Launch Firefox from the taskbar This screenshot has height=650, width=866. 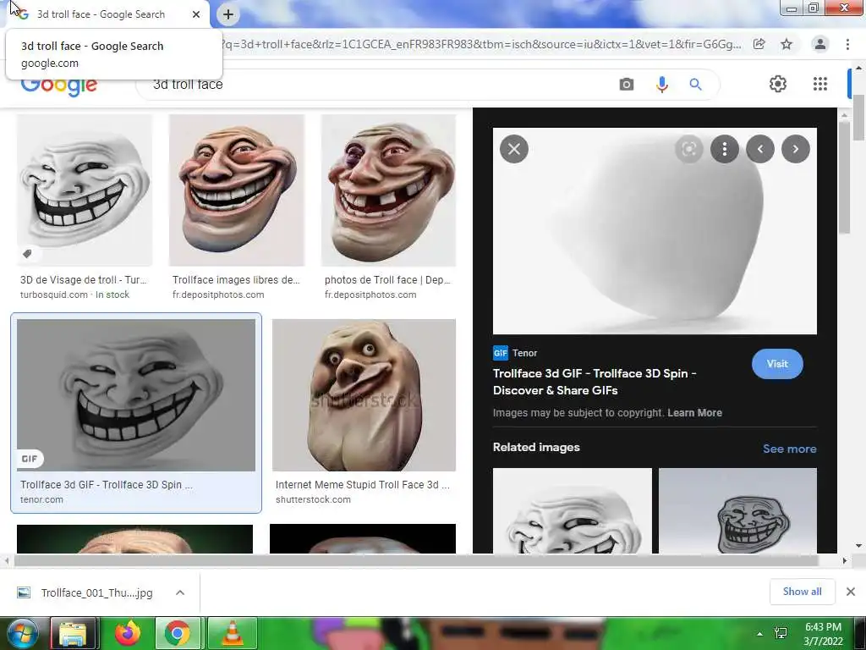(x=127, y=633)
